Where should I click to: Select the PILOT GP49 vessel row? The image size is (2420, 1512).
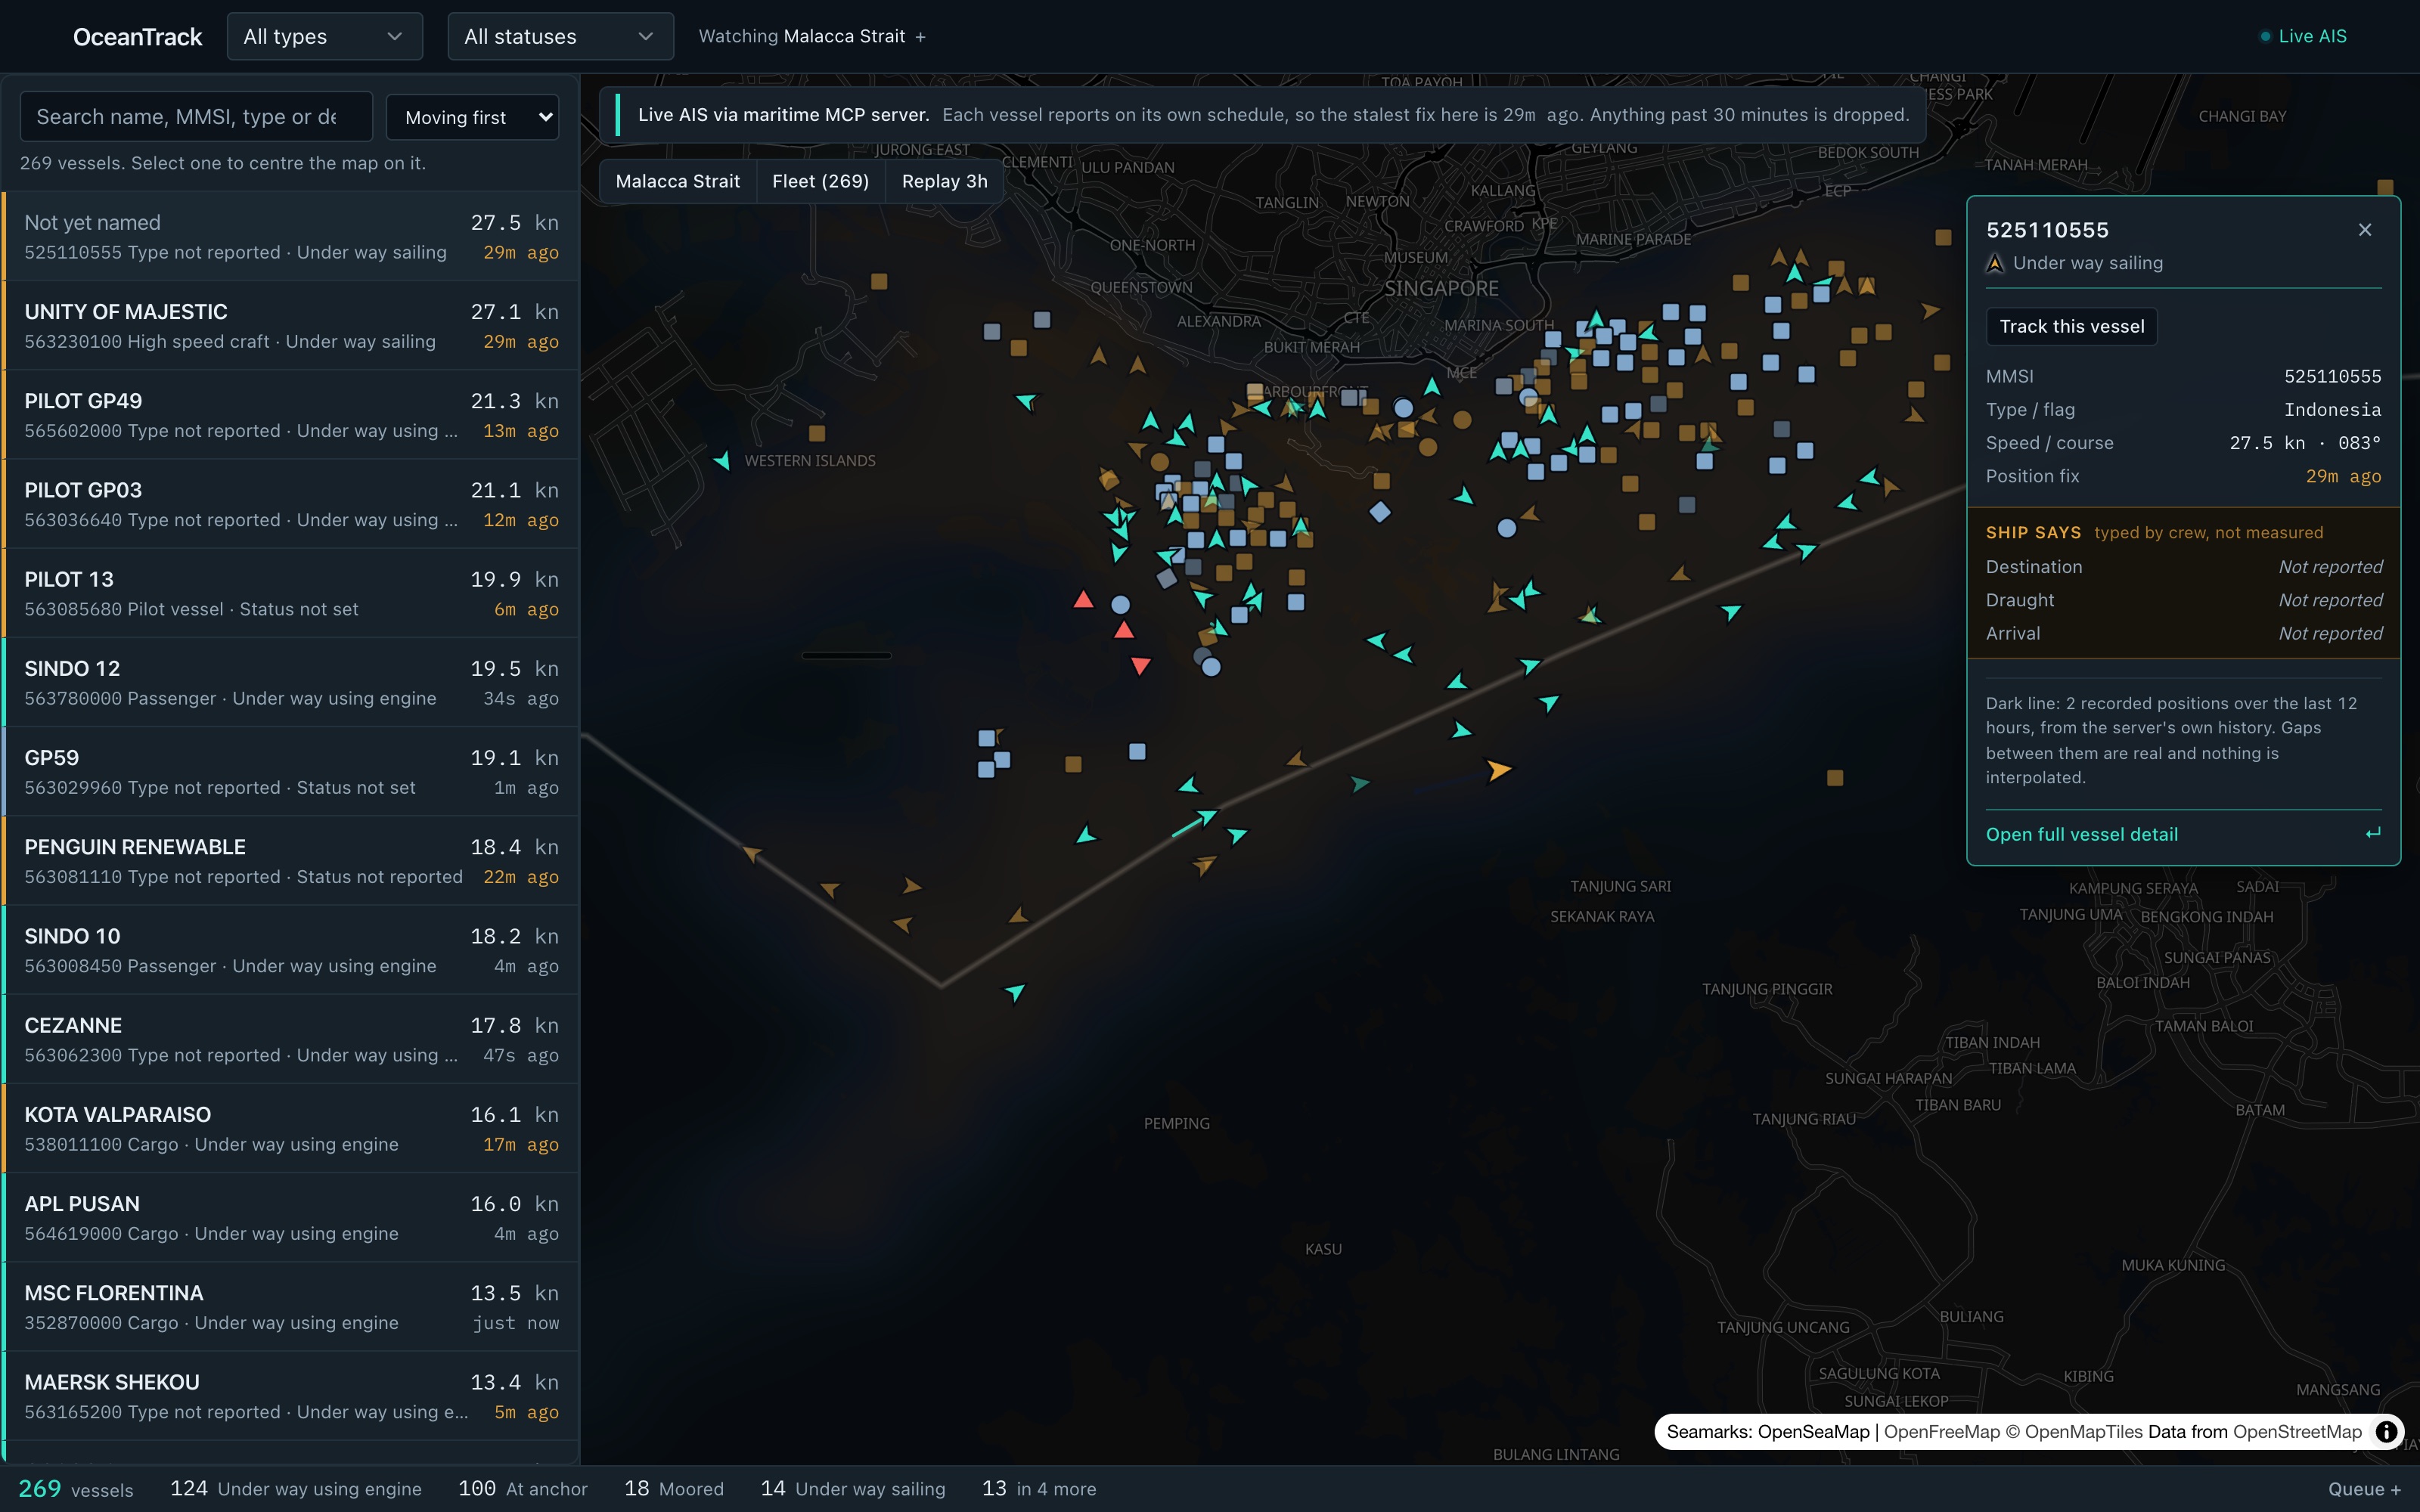click(291, 415)
